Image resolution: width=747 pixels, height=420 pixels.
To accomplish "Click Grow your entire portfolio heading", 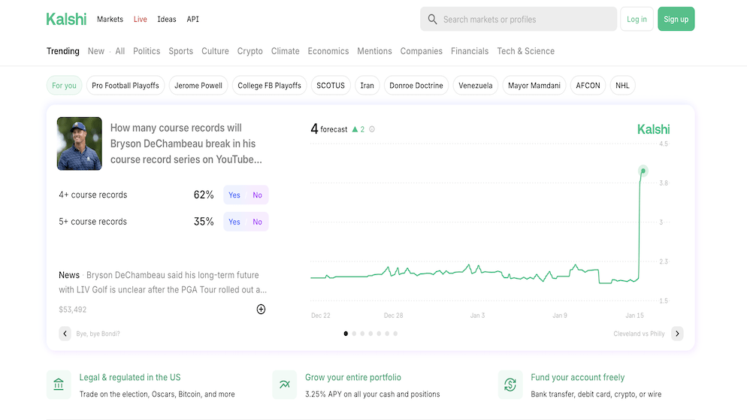I will tap(353, 377).
